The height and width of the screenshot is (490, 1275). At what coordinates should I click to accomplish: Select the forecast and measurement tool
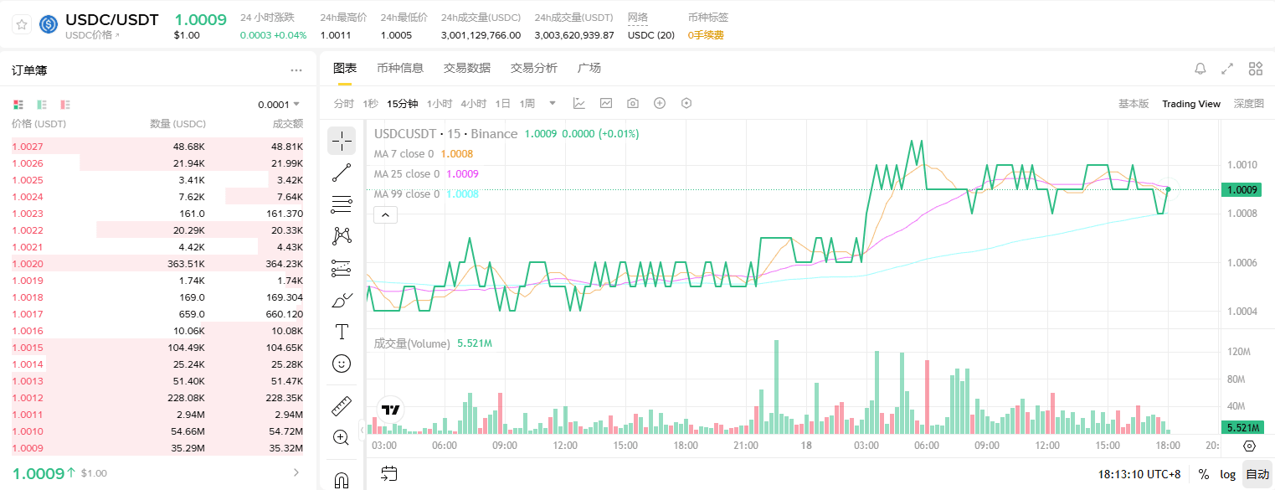coord(342,268)
